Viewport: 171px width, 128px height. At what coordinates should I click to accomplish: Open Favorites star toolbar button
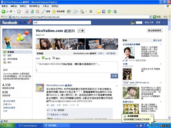coord(58,11)
